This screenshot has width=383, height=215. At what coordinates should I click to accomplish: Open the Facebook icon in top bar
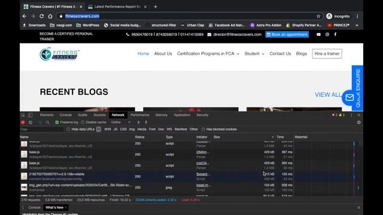335,35
